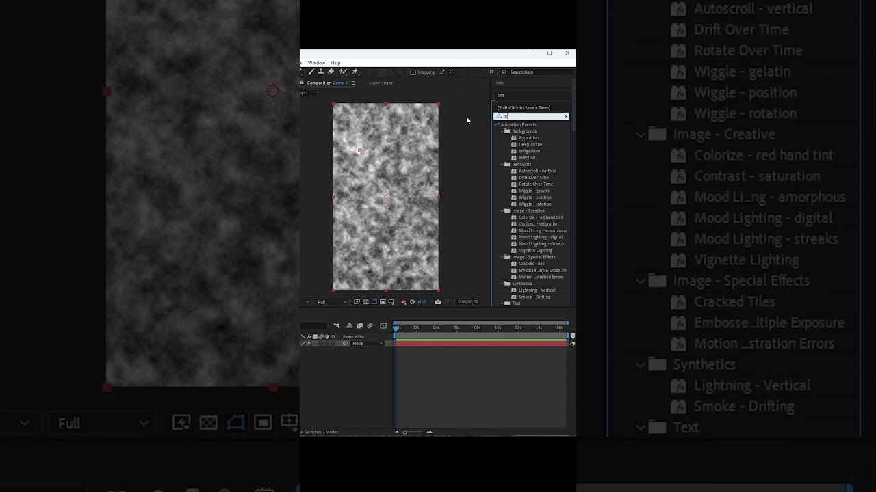
Task: Open the Show Channel color icon
Action: click(403, 302)
